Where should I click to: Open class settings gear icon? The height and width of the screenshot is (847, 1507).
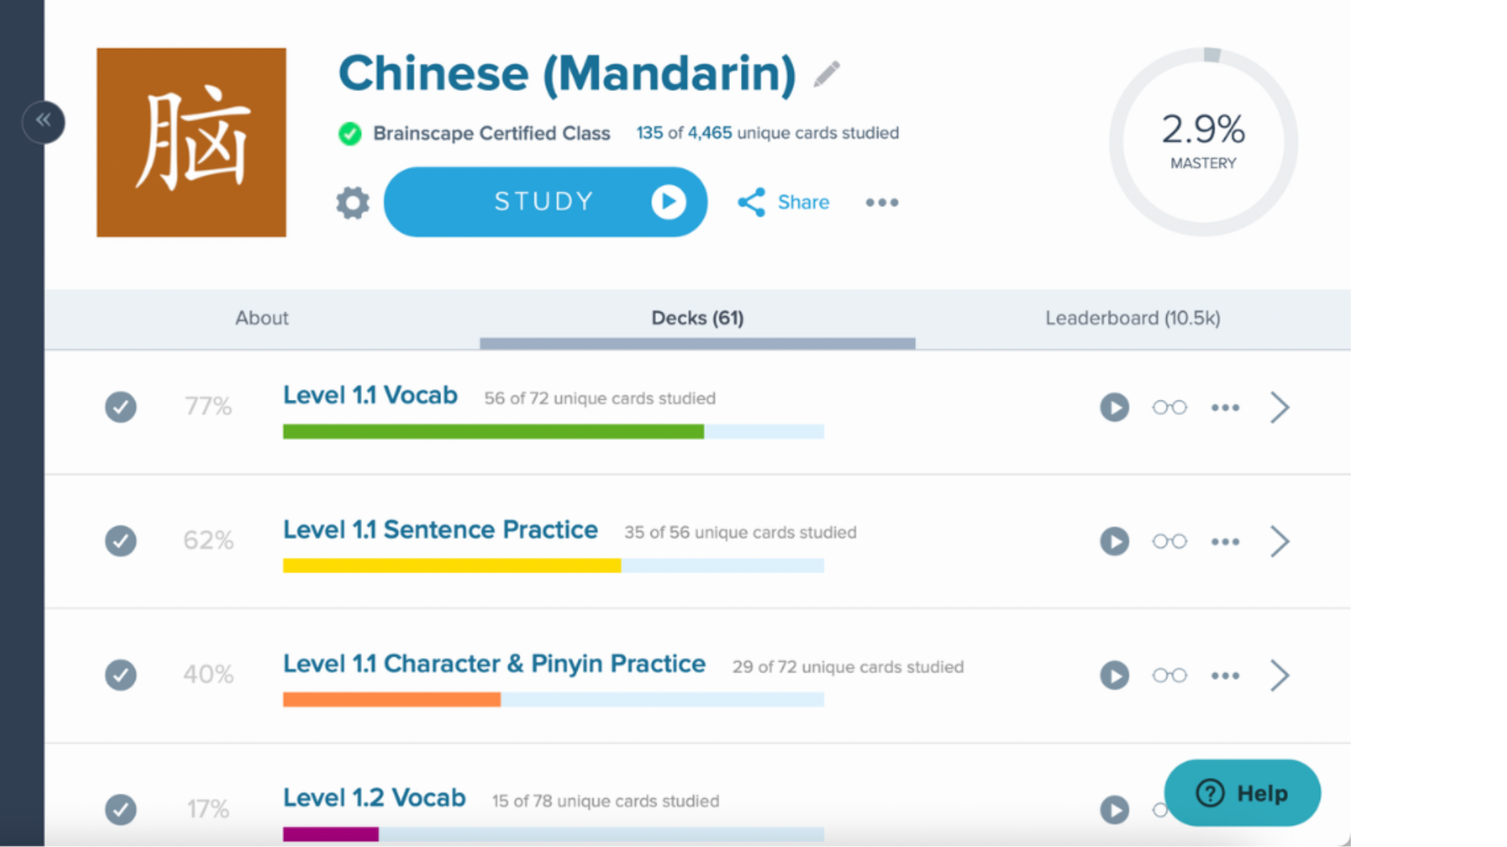pos(352,202)
